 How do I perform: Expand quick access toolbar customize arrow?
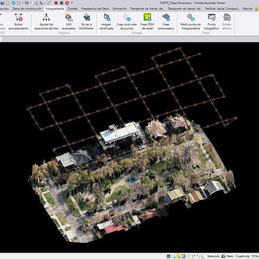[72, 3]
